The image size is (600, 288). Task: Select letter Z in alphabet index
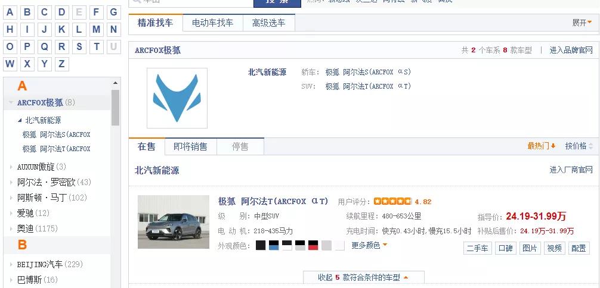61,64
